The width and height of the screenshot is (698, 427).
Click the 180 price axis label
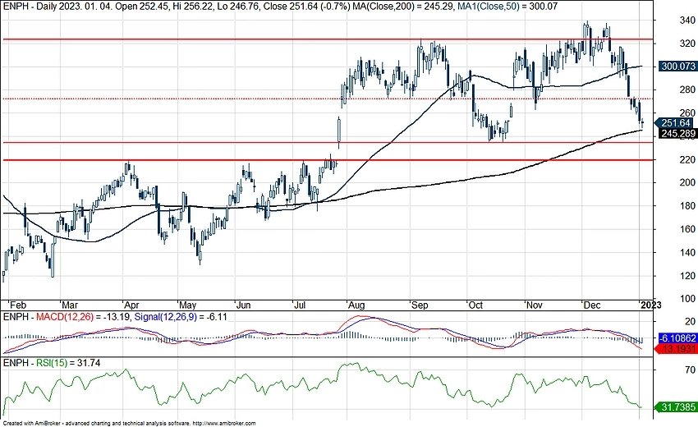[687, 206]
